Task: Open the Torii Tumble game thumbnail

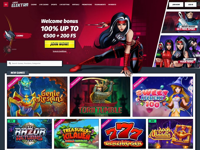Action: click(x=100, y=97)
